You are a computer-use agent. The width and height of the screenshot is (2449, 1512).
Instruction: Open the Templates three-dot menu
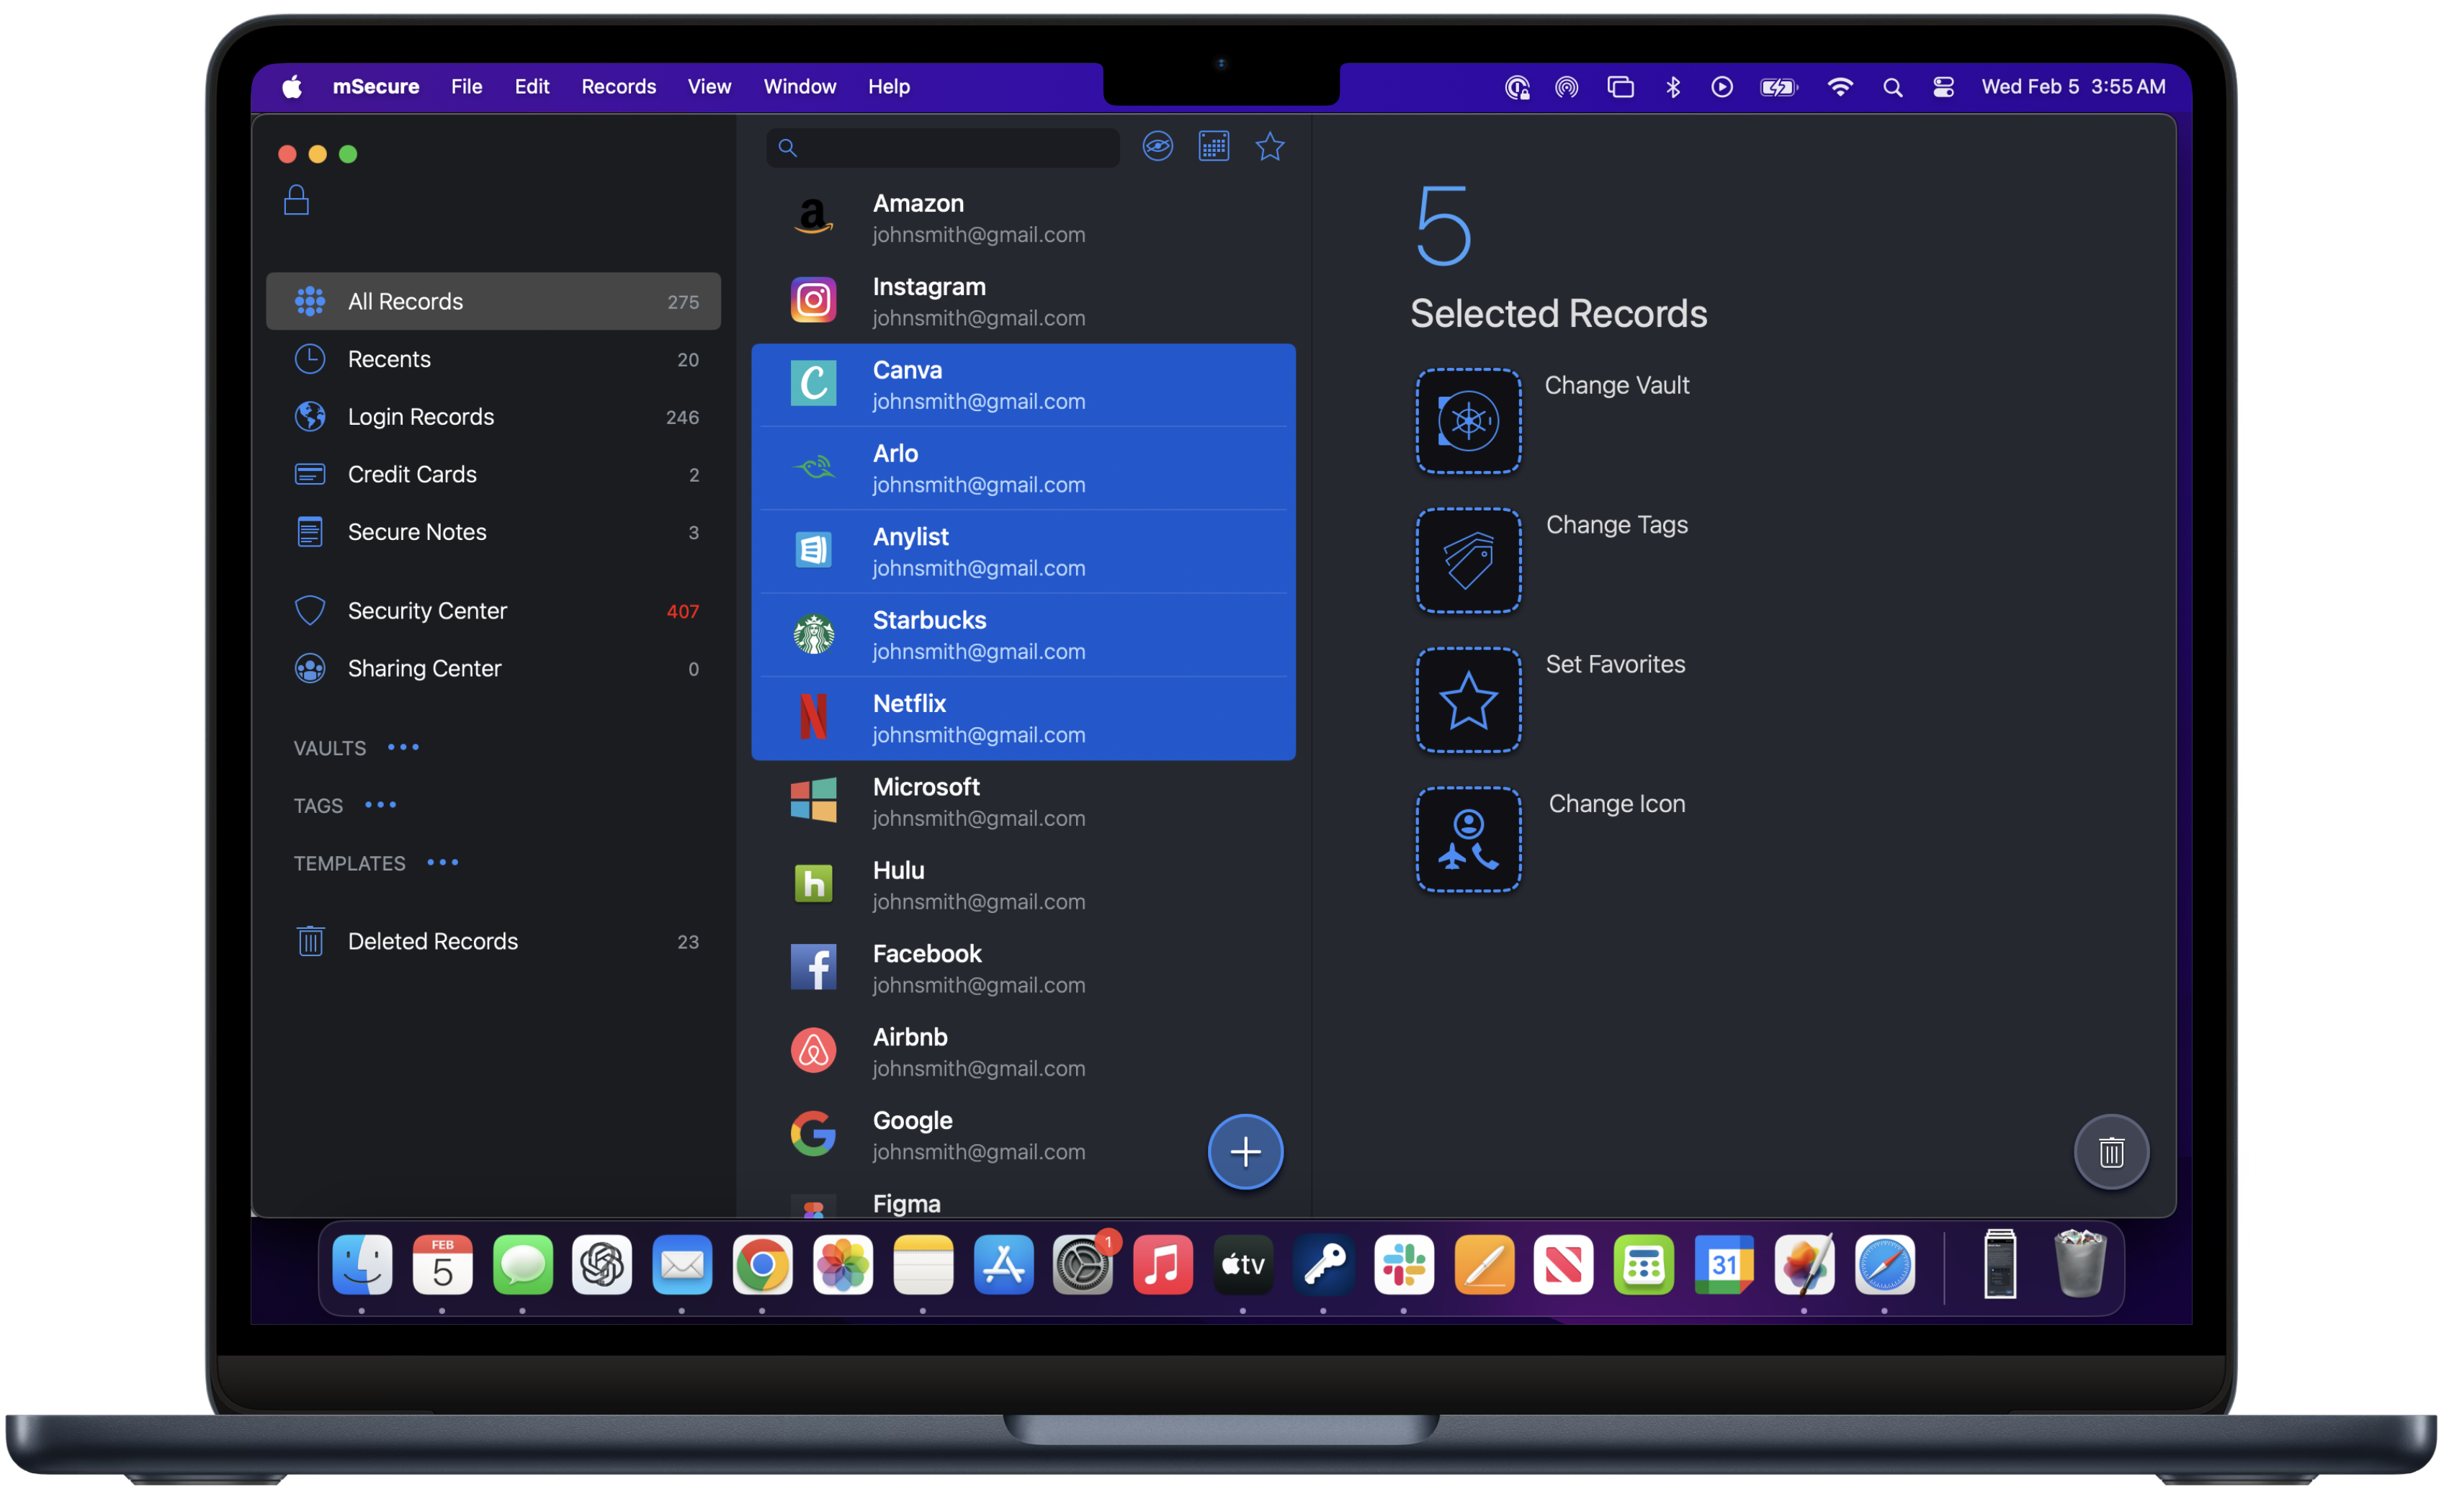coord(442,862)
